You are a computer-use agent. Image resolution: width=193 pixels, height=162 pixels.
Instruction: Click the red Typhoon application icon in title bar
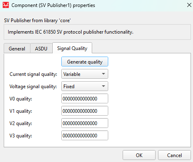[6, 5]
